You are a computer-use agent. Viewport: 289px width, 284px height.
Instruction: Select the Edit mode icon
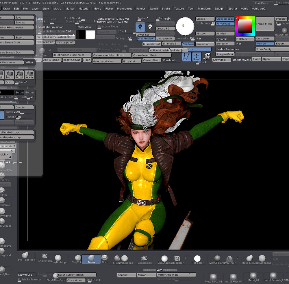point(186,56)
